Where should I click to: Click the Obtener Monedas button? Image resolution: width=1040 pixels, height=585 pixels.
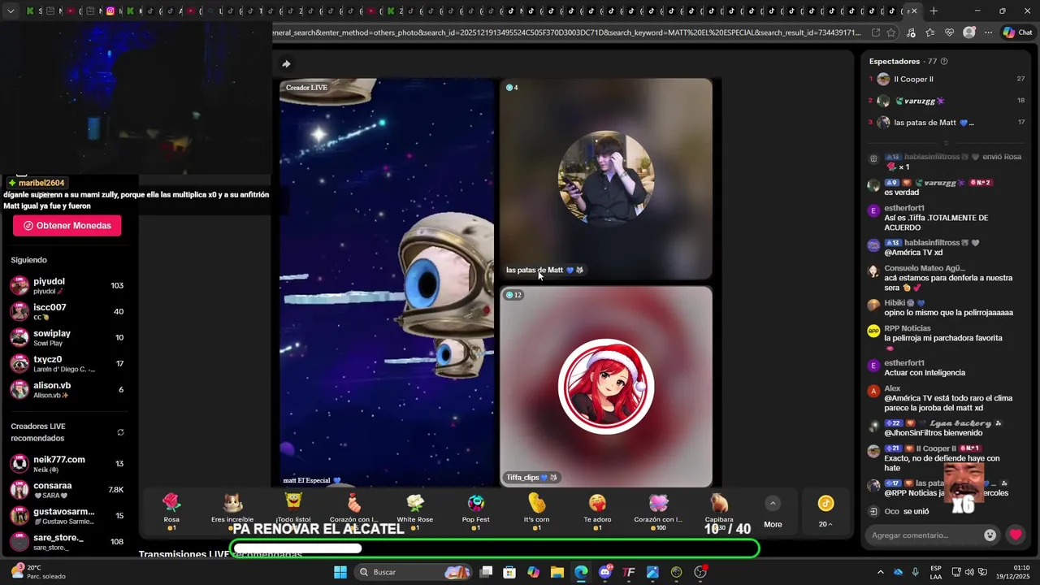click(x=67, y=226)
